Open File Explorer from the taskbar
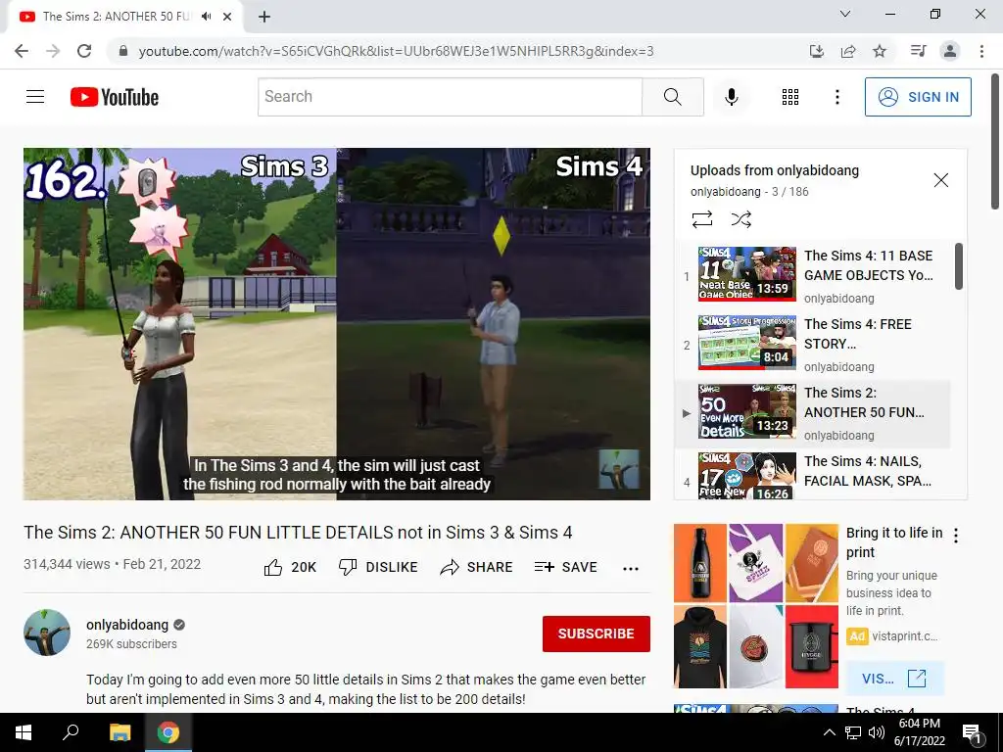 pyautogui.click(x=119, y=732)
